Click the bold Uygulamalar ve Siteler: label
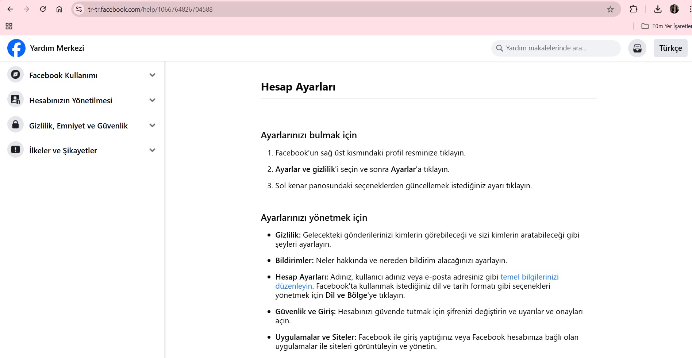692x358 pixels. [x=316, y=337]
